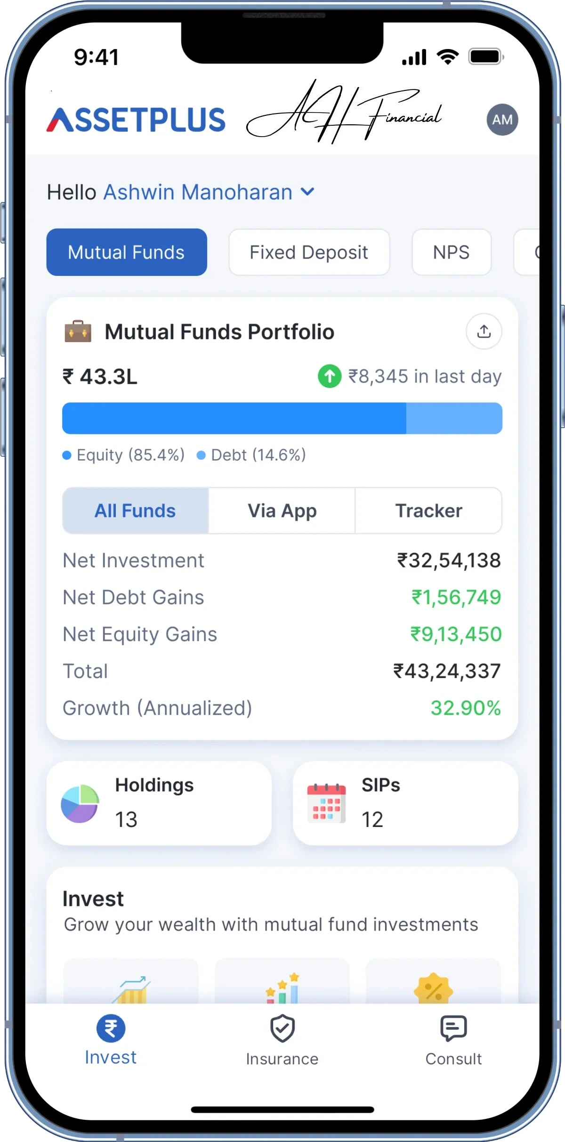Tap the Equity/Debt allocation bar
The image size is (565, 1142).
[x=282, y=418]
